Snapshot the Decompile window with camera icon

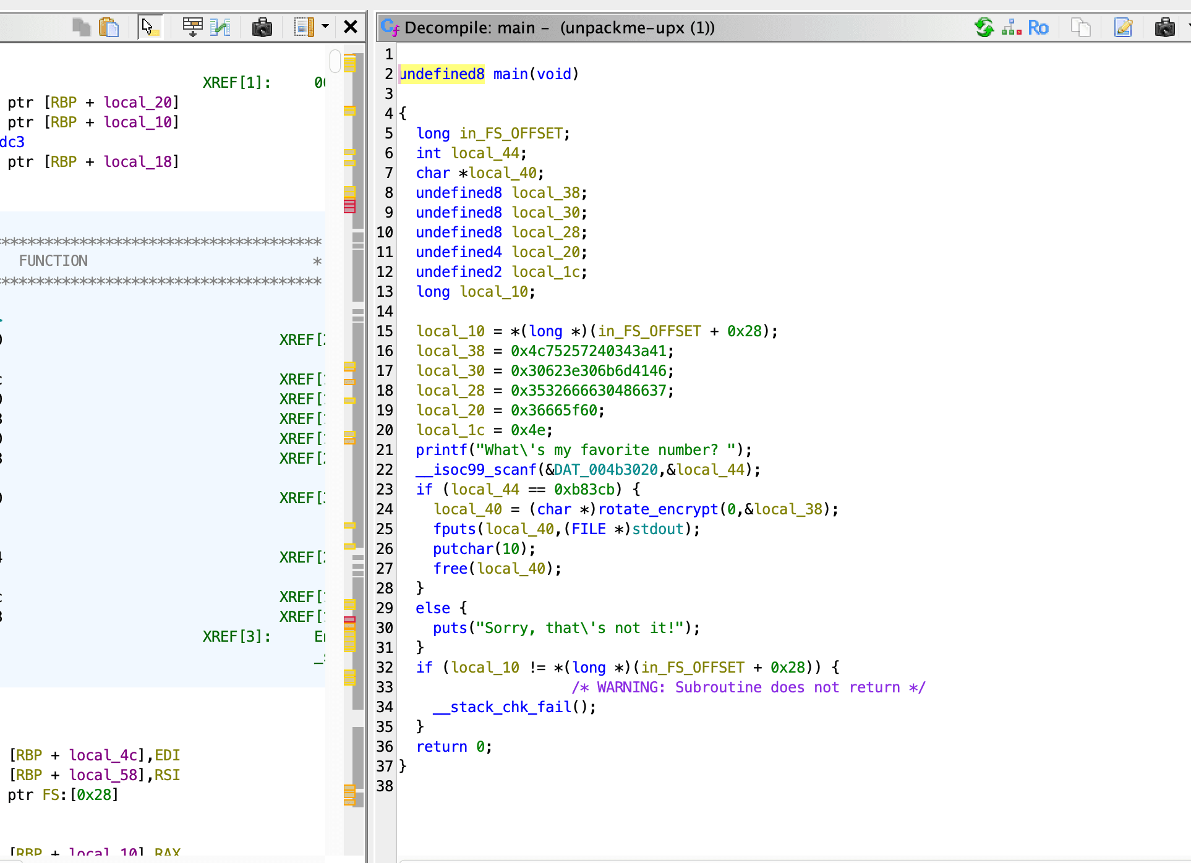click(x=1165, y=27)
